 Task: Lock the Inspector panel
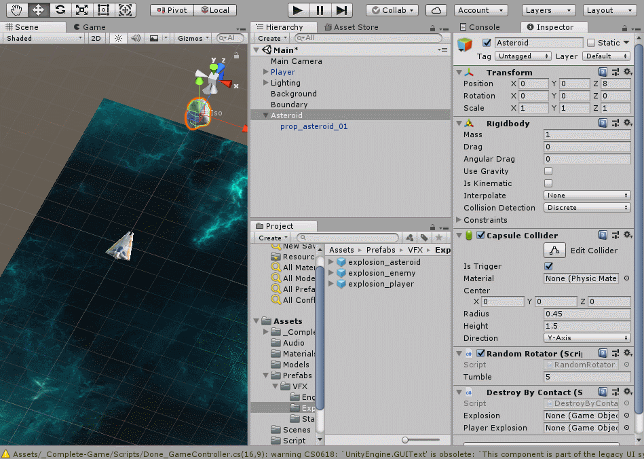pos(624,29)
